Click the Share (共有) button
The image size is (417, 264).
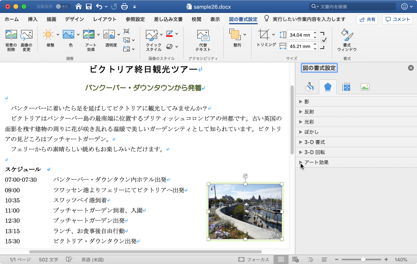click(x=367, y=19)
